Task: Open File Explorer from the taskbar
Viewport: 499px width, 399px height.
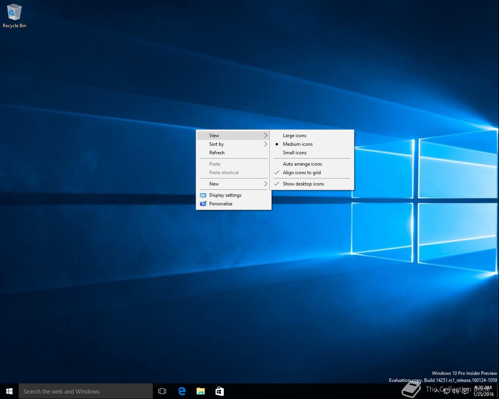Action: [x=200, y=391]
